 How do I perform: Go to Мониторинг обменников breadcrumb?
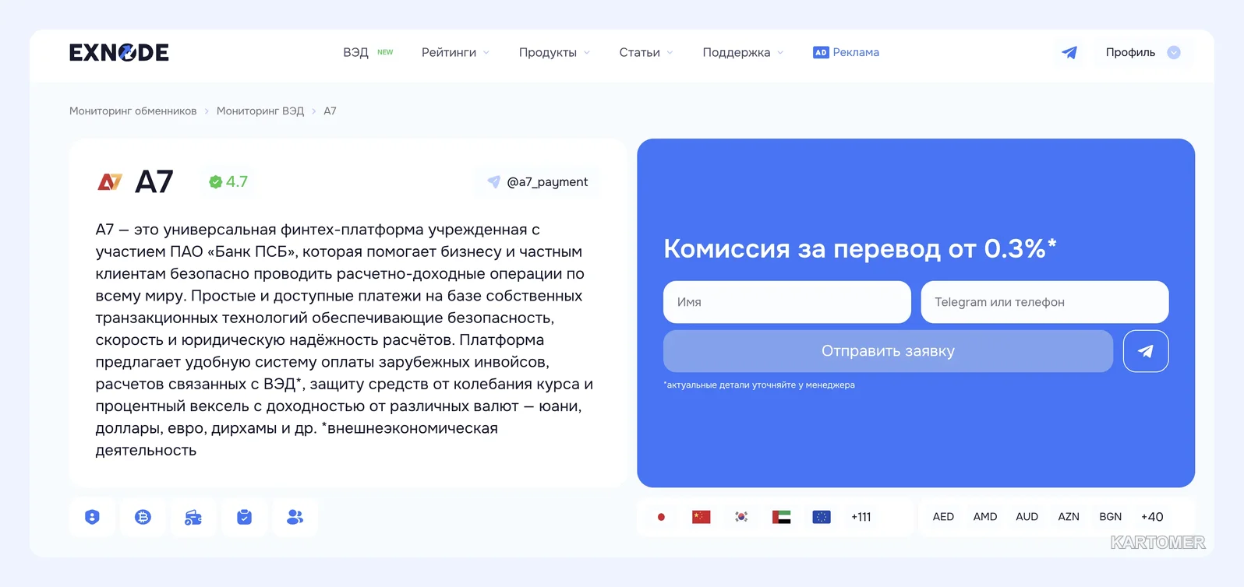click(x=133, y=111)
